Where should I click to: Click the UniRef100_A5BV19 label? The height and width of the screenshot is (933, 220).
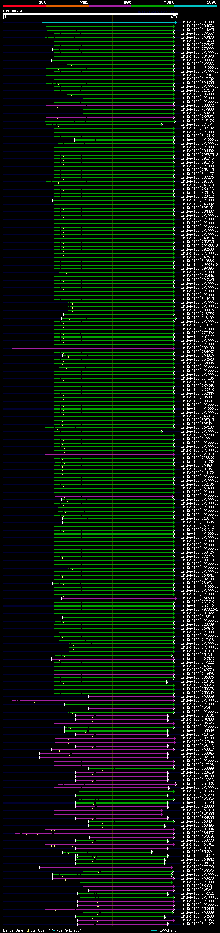(x=197, y=113)
